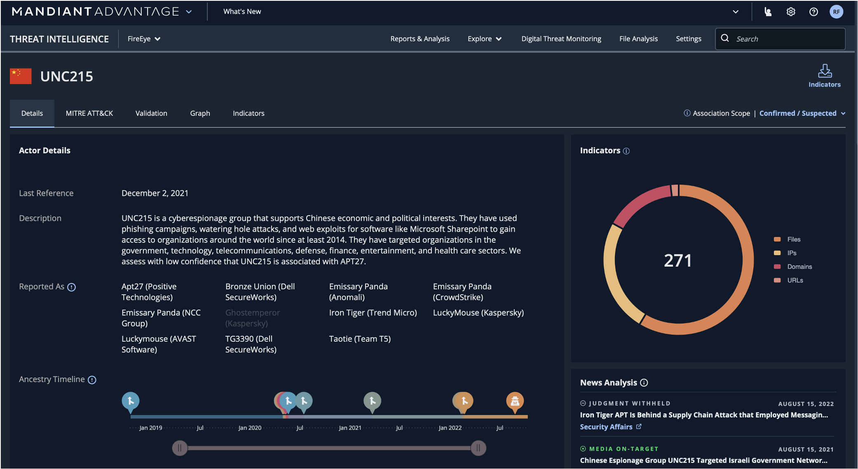Open the Mandiant Advantage product switcher chevron
Screen dimensions: 858x469
[189, 12]
